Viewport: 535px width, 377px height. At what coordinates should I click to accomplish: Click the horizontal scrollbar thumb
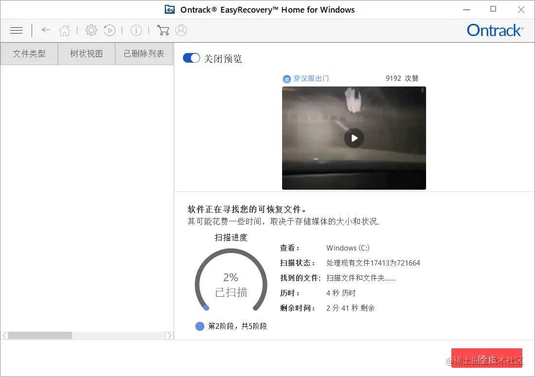click(40, 336)
